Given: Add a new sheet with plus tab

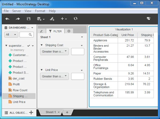Looking at the screenshot, I should coord(67,112).
